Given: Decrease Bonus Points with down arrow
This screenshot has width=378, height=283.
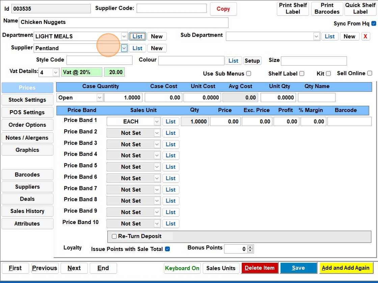Looking at the screenshot, I should tap(250, 251).
